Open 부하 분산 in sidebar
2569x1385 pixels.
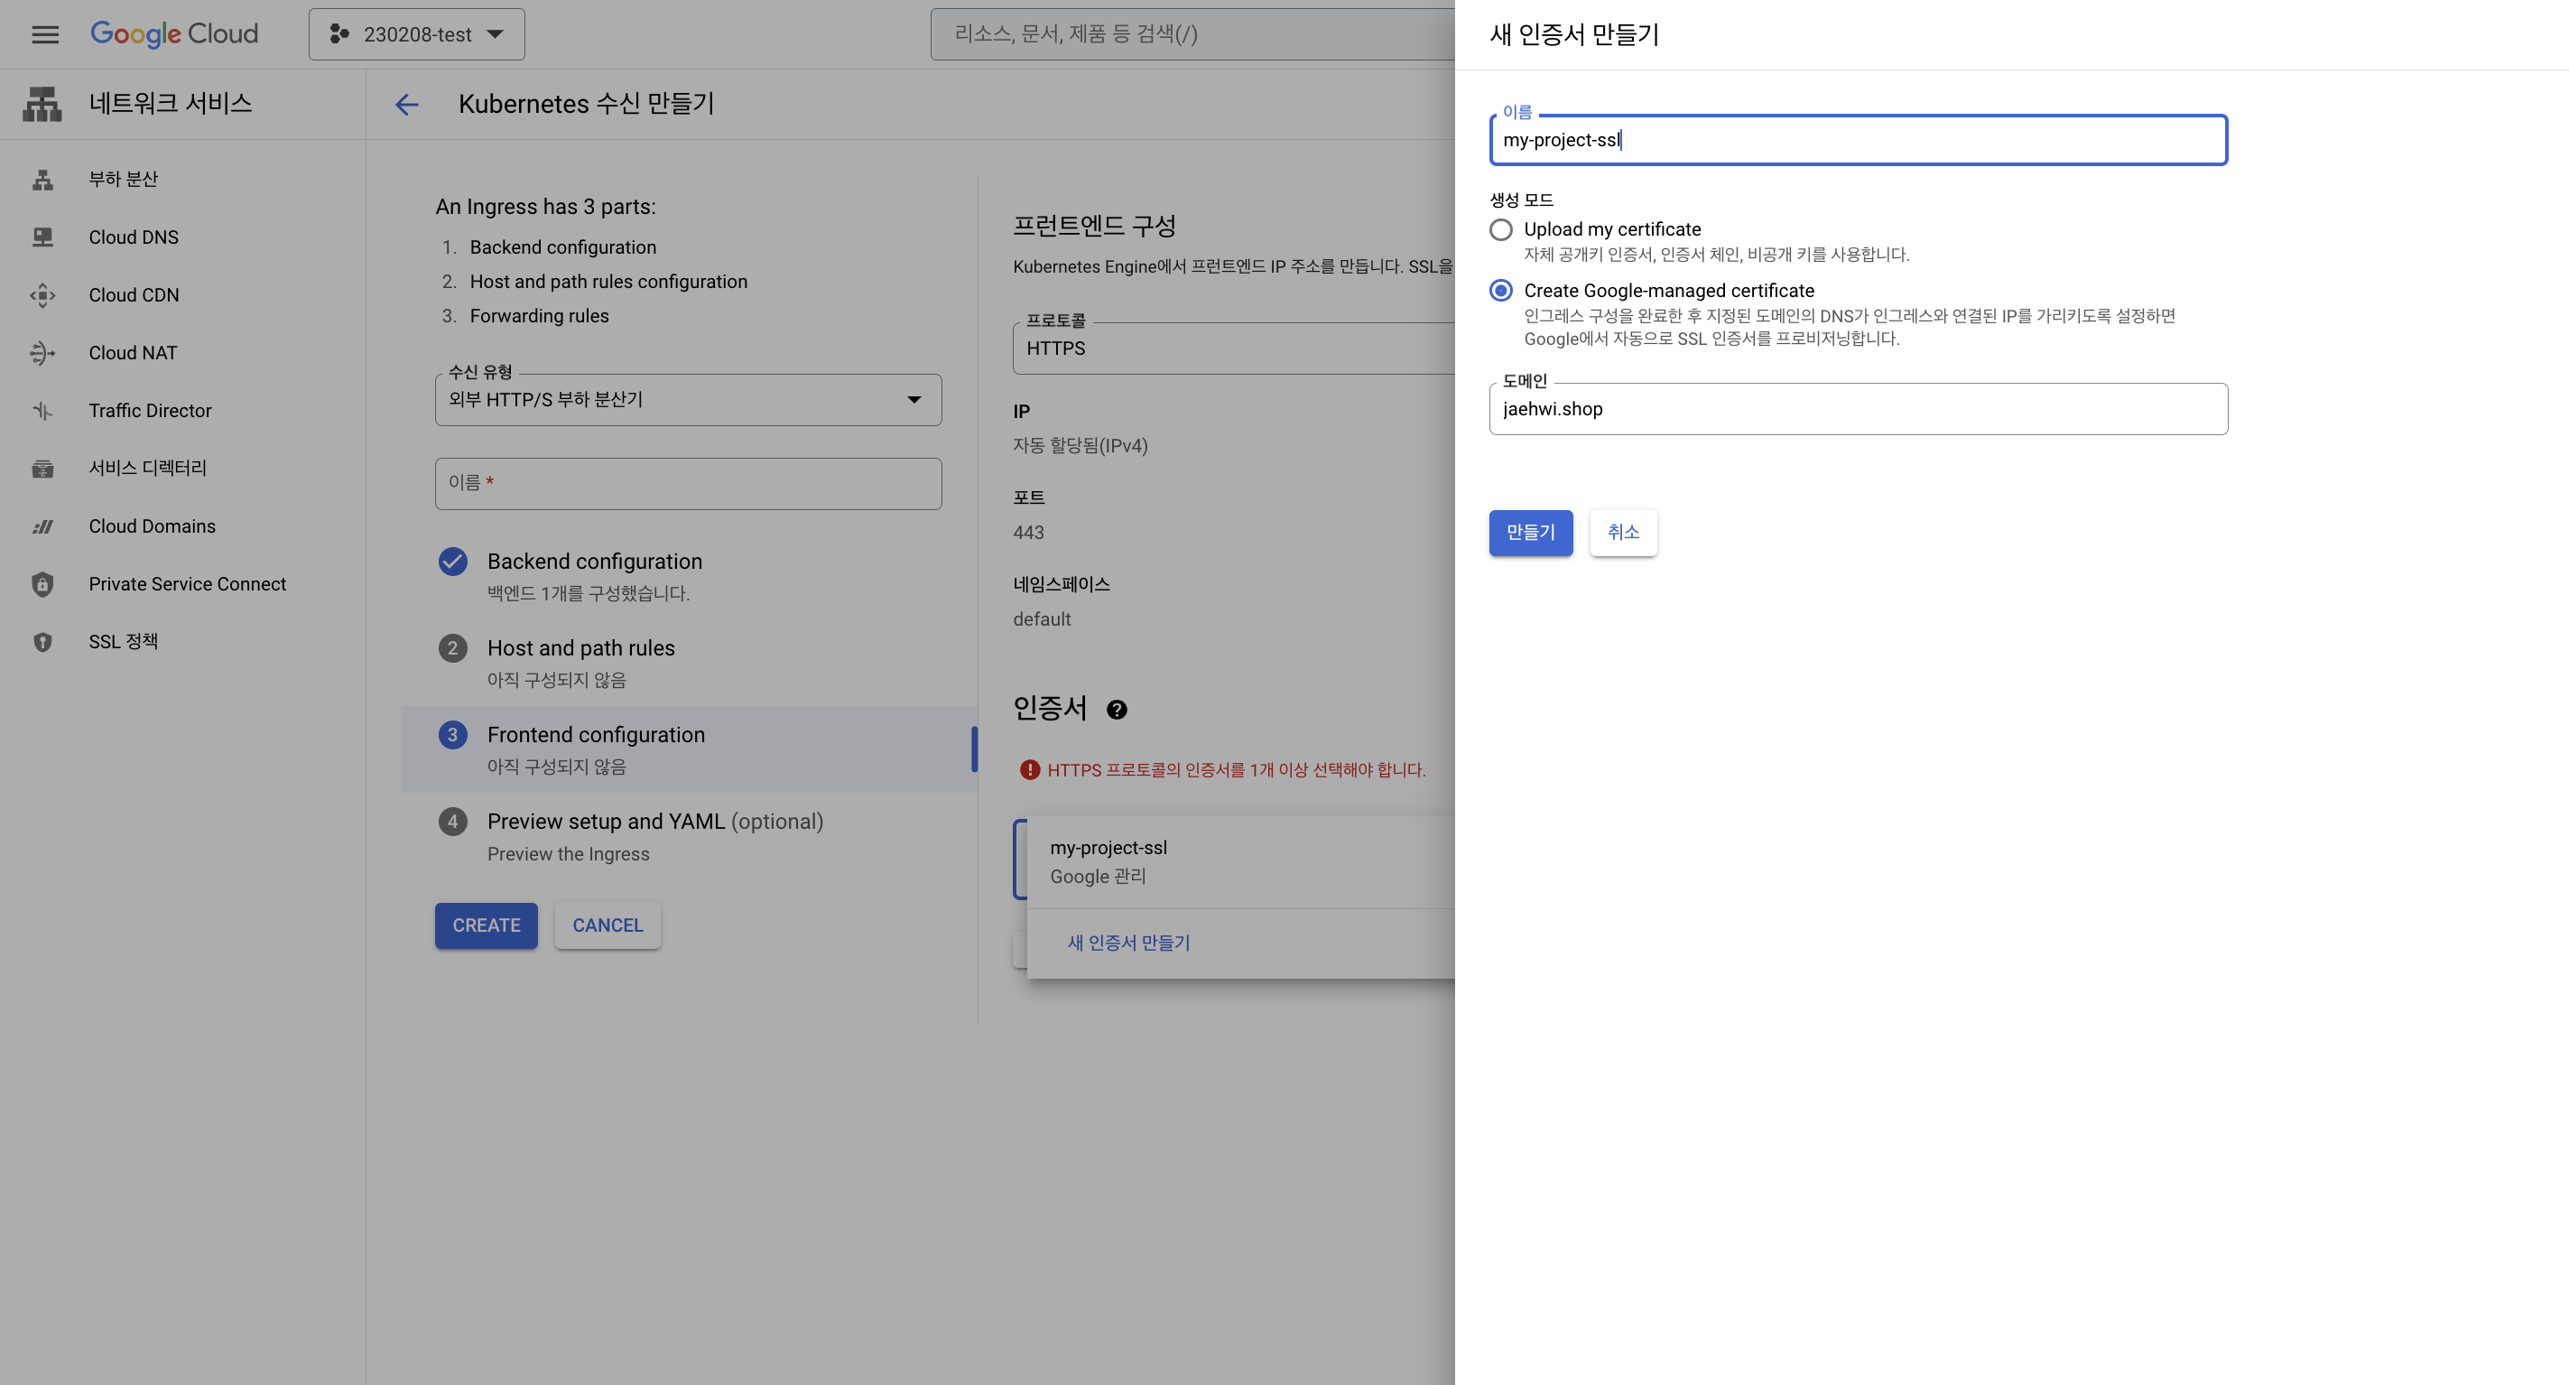(124, 180)
